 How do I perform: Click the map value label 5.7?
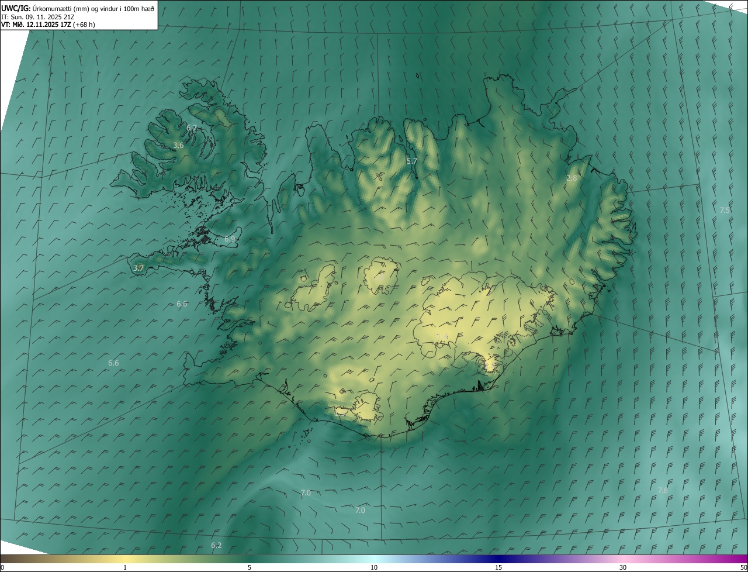click(x=412, y=161)
